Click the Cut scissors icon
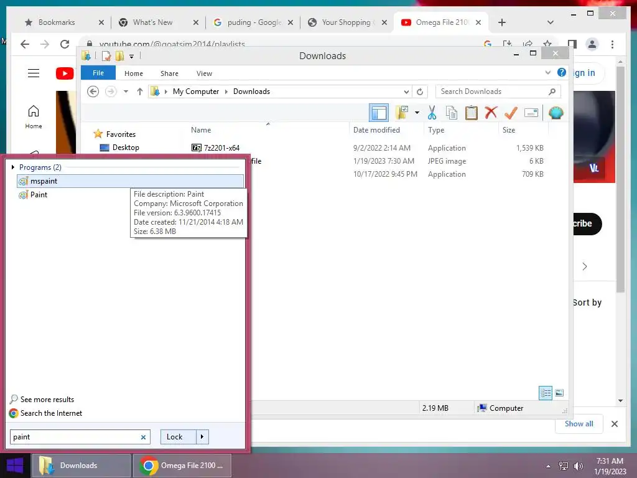The width and height of the screenshot is (637, 478). pyautogui.click(x=432, y=113)
